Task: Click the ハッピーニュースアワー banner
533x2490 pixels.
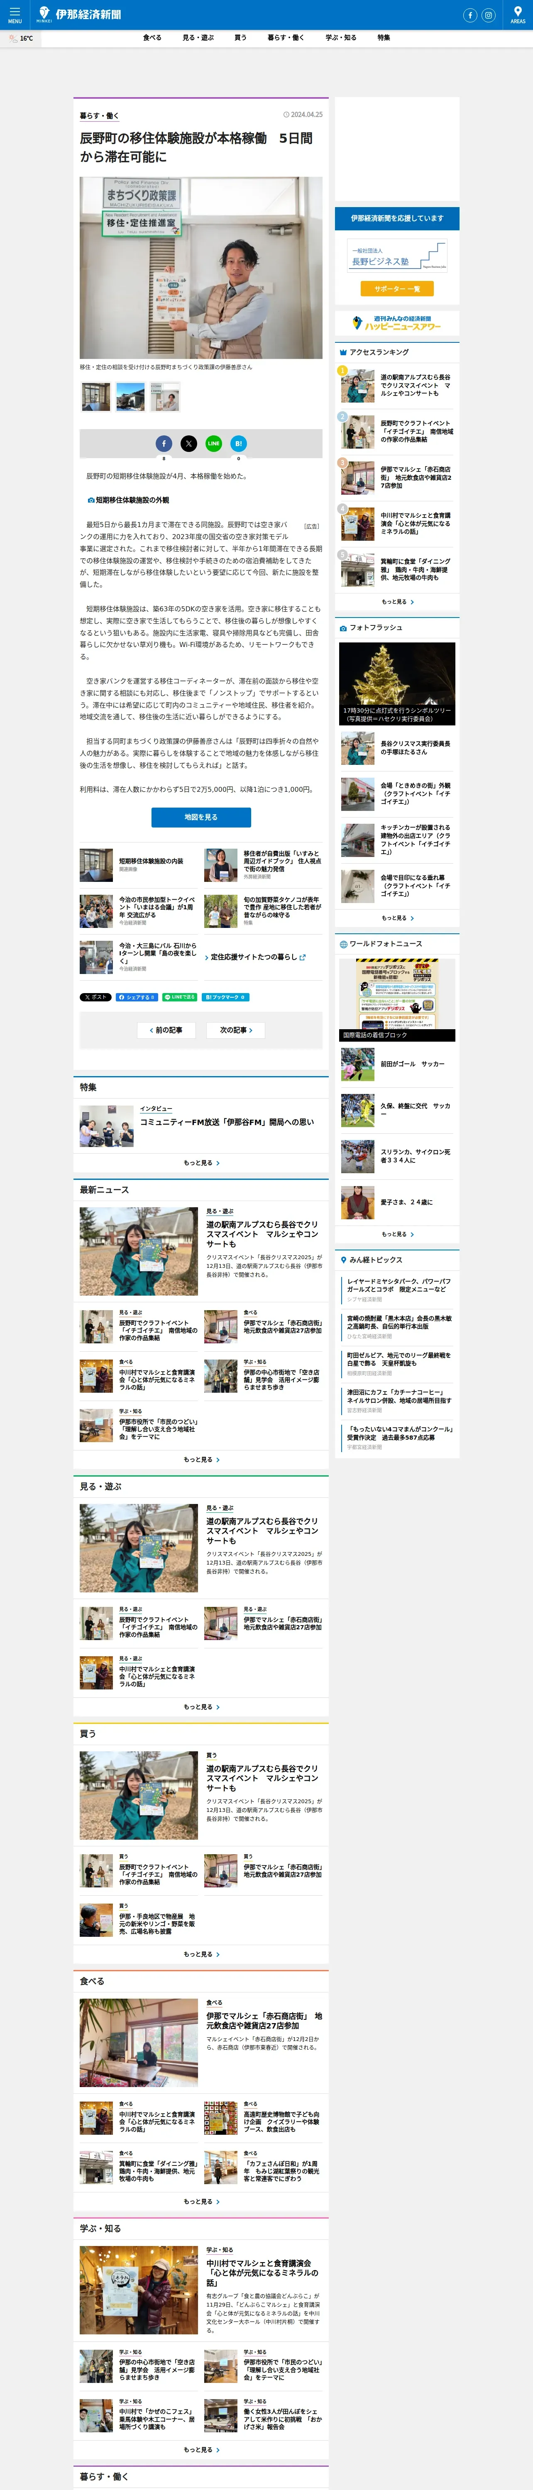Action: pos(396,323)
